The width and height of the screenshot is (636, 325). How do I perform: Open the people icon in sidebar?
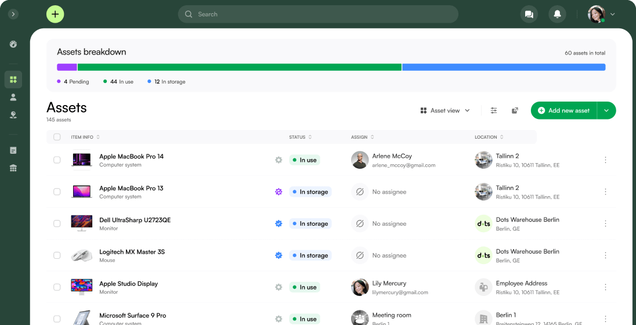[13, 97]
